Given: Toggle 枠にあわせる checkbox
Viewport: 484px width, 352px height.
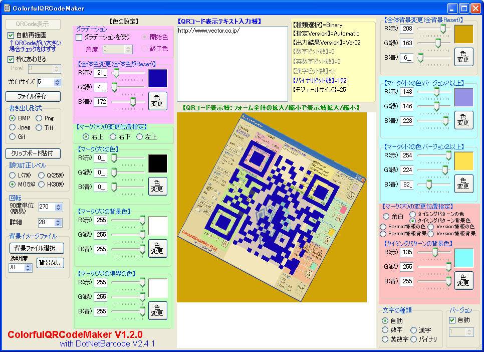Looking at the screenshot, I should (11, 59).
